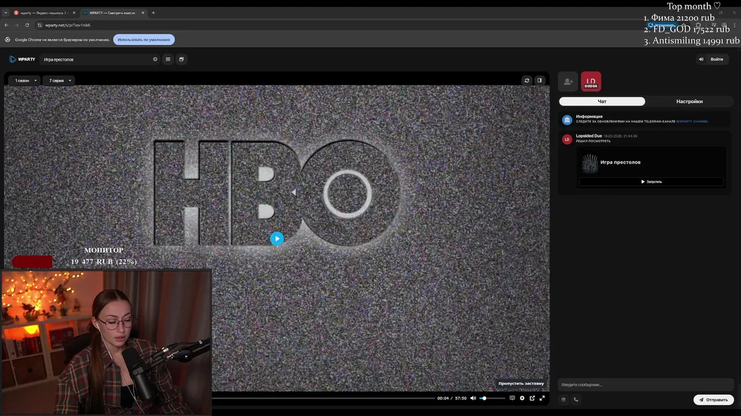This screenshot has height=416, width=741.
Task: Open the video in pop-out window
Action: (x=532, y=398)
